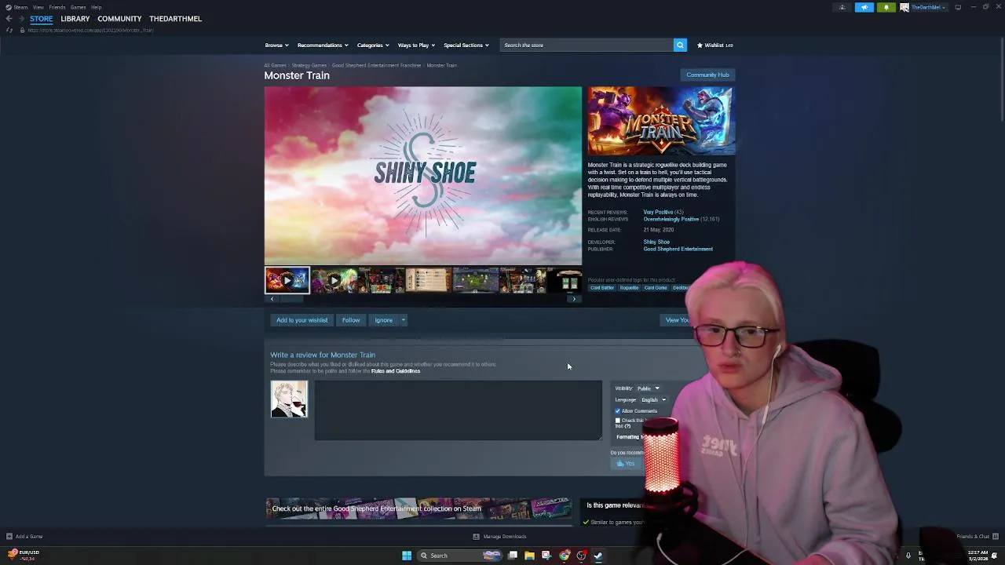Screen dimensions: 1005x565
Task: Open the View menu
Action: [x=38, y=7]
